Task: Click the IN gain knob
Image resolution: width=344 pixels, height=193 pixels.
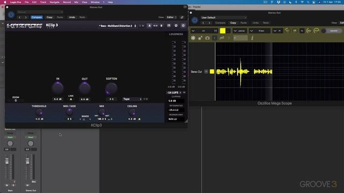Action: (x=58, y=88)
